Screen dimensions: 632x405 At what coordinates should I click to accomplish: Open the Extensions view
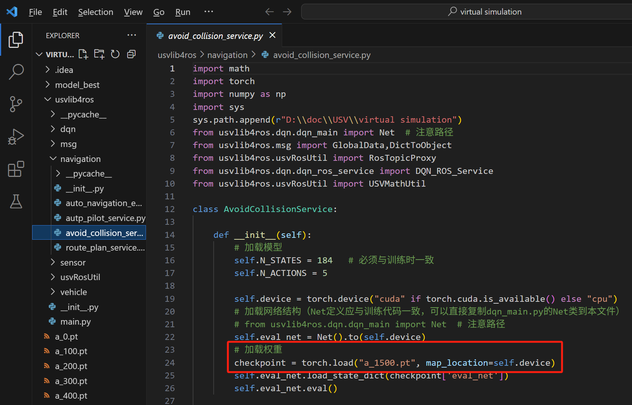pyautogui.click(x=16, y=169)
